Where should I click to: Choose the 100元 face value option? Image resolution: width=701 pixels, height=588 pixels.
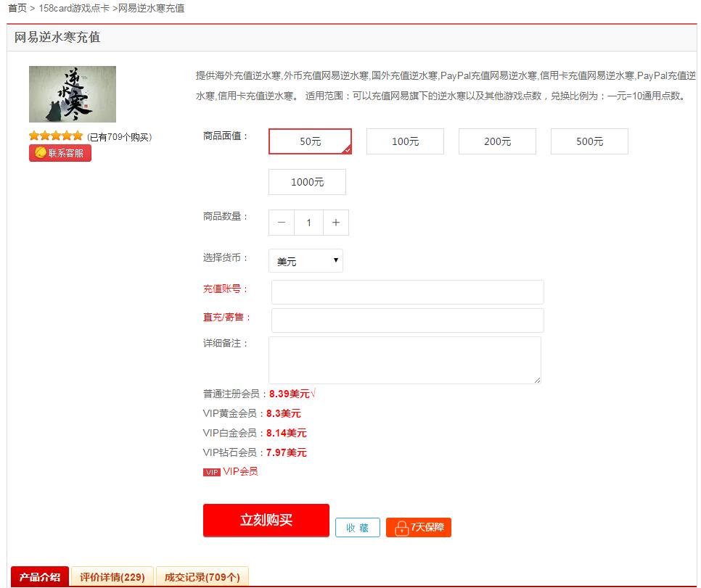tap(405, 141)
